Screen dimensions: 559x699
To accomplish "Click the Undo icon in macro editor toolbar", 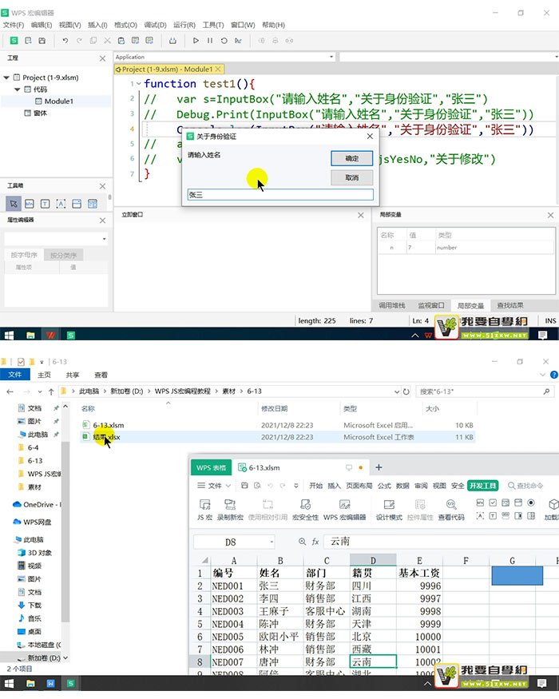I will [65, 41].
